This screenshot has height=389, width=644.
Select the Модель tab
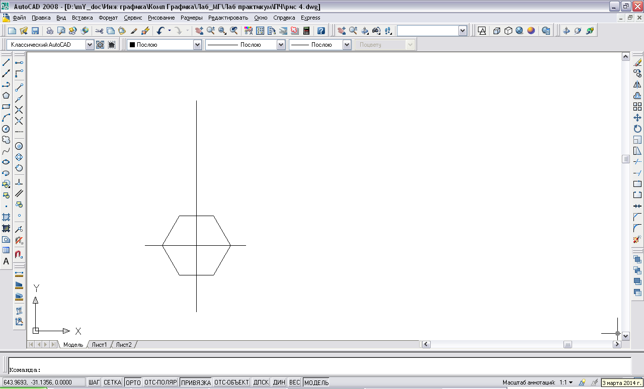tap(73, 345)
